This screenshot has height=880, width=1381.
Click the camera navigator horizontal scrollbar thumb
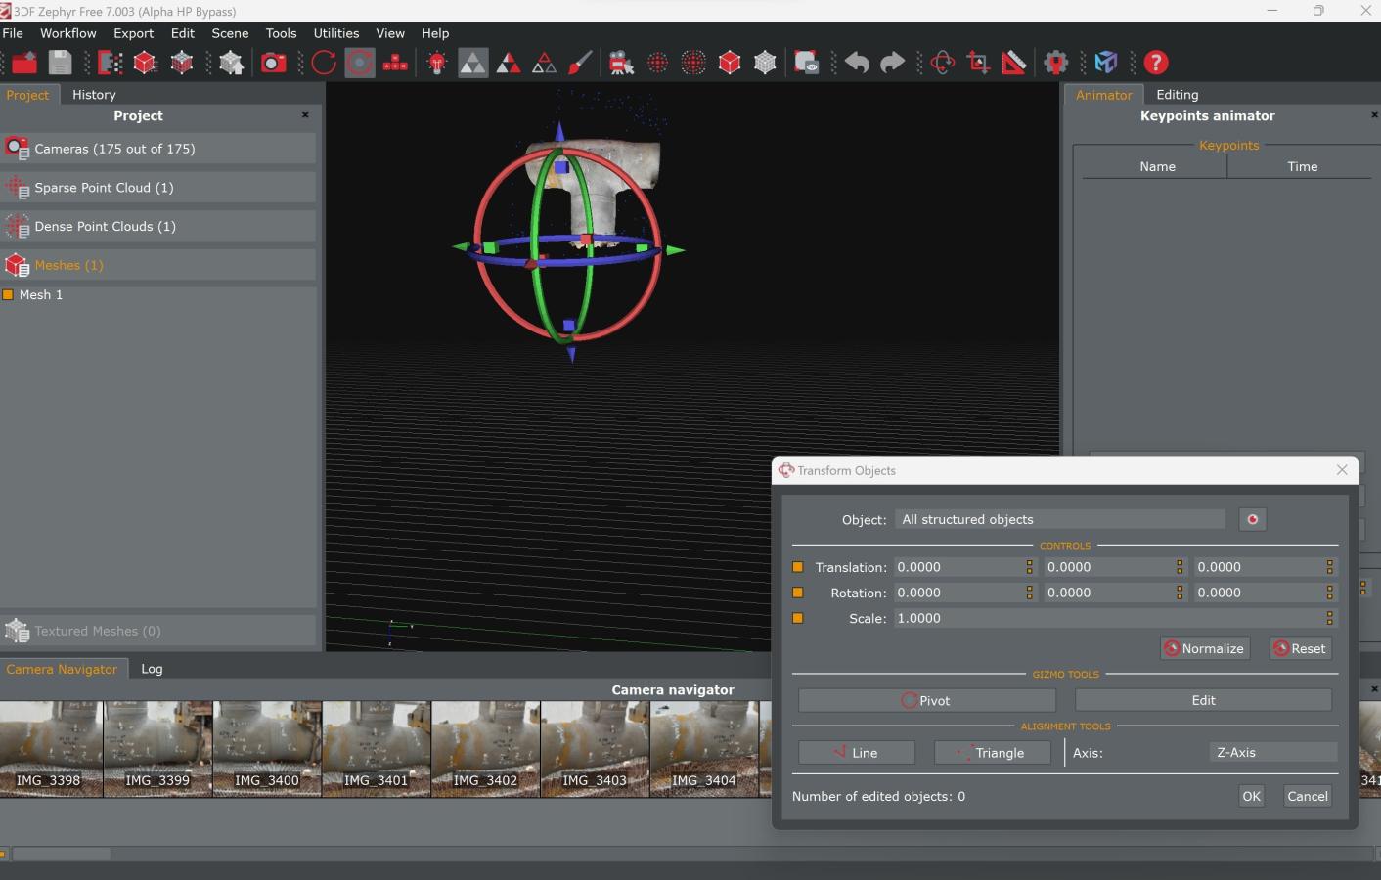61,854
